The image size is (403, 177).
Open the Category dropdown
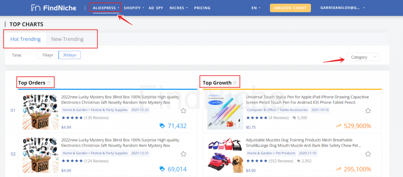pos(363,57)
